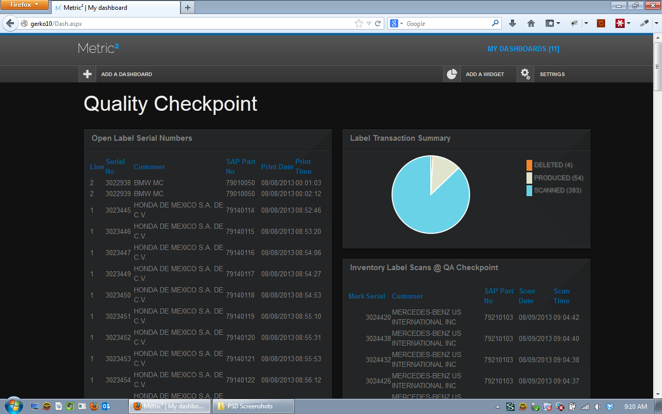The width and height of the screenshot is (662, 414).
Task: Click the Firefox Home icon
Action: point(531,23)
